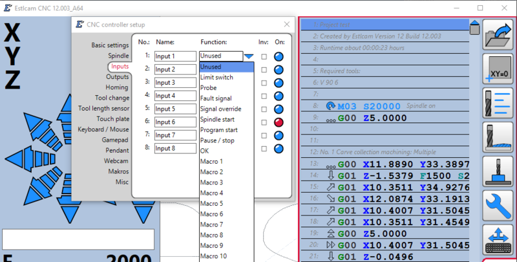Go to Keyboard / Mouse tab
Image resolution: width=517 pixels, height=262 pixels.
(x=103, y=129)
